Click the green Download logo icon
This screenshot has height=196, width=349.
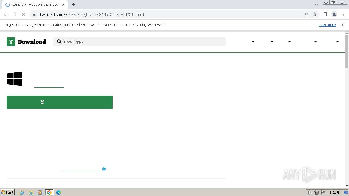pyautogui.click(x=11, y=42)
